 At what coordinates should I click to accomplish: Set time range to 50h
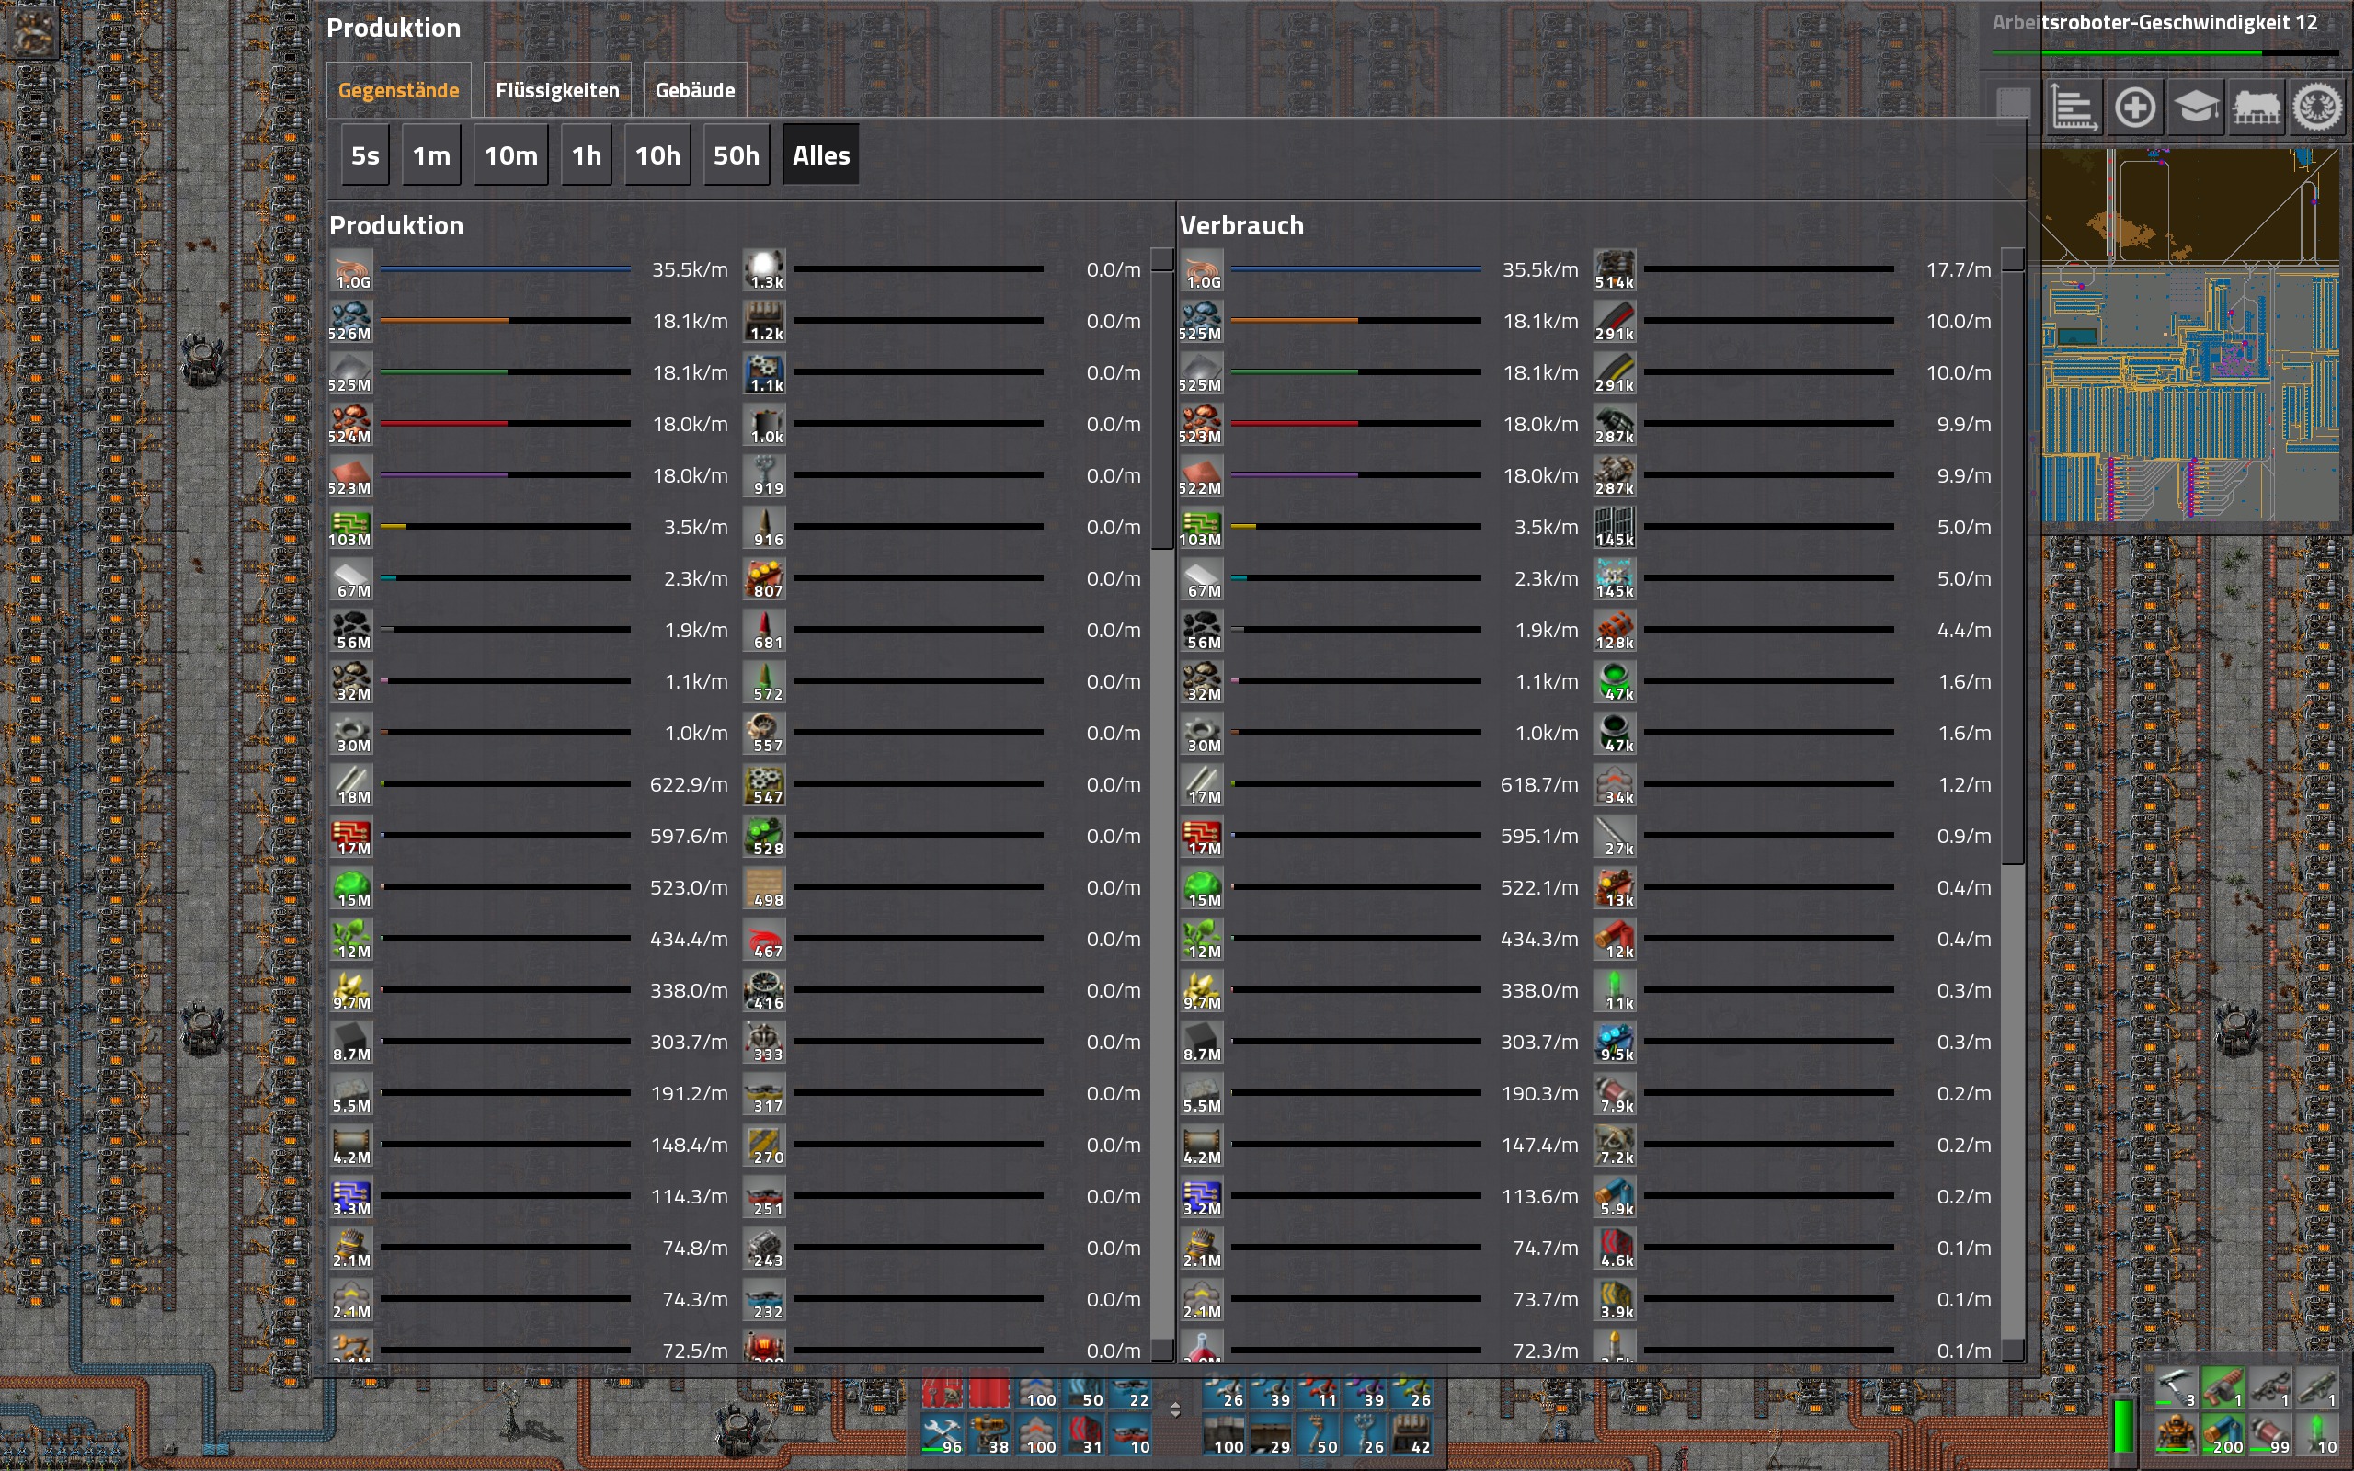coord(737,155)
